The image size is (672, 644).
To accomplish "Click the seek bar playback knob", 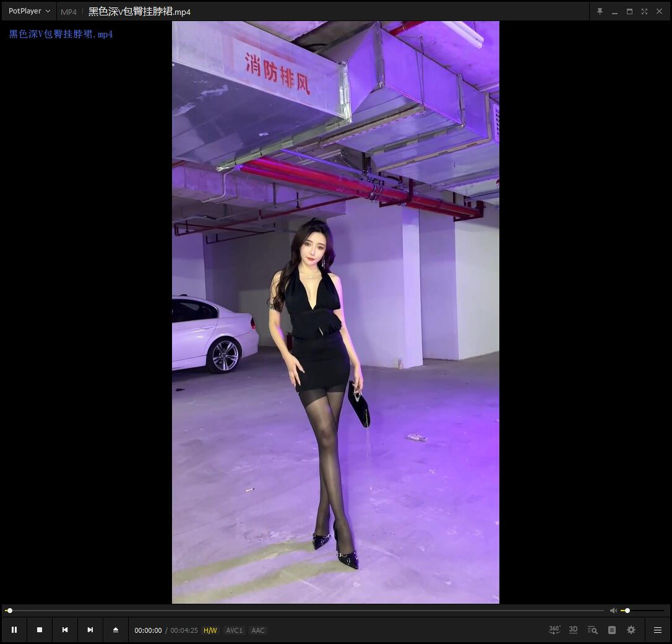I will pos(9,611).
